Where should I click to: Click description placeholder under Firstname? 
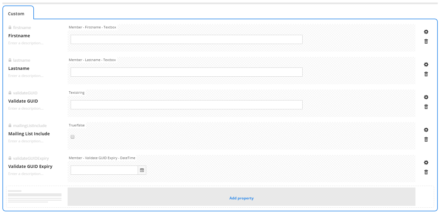[x=26, y=43]
